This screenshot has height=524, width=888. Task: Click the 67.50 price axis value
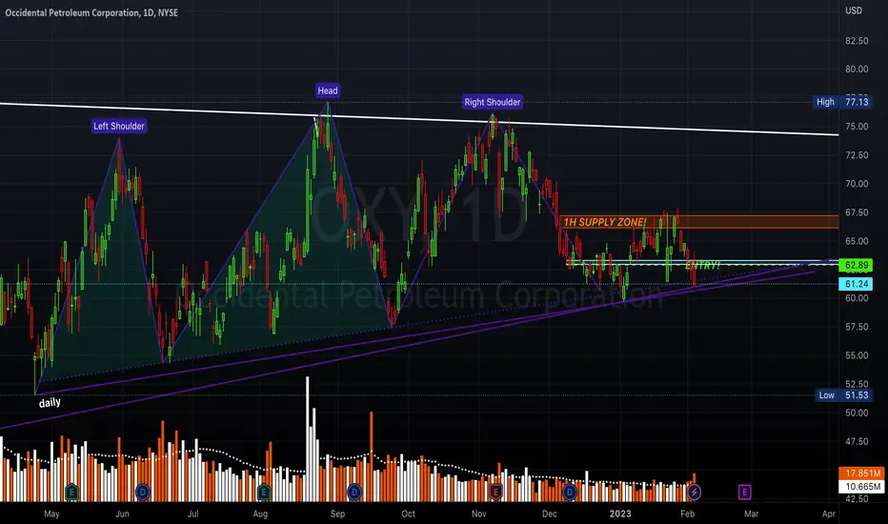pyautogui.click(x=857, y=212)
